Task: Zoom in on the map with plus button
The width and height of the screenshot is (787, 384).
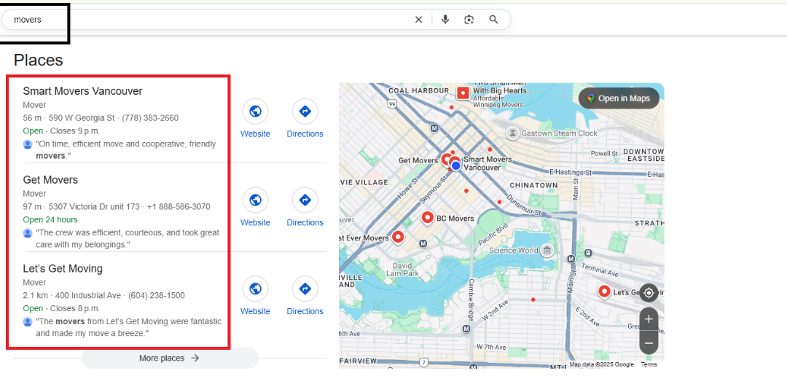Action: 649,318
